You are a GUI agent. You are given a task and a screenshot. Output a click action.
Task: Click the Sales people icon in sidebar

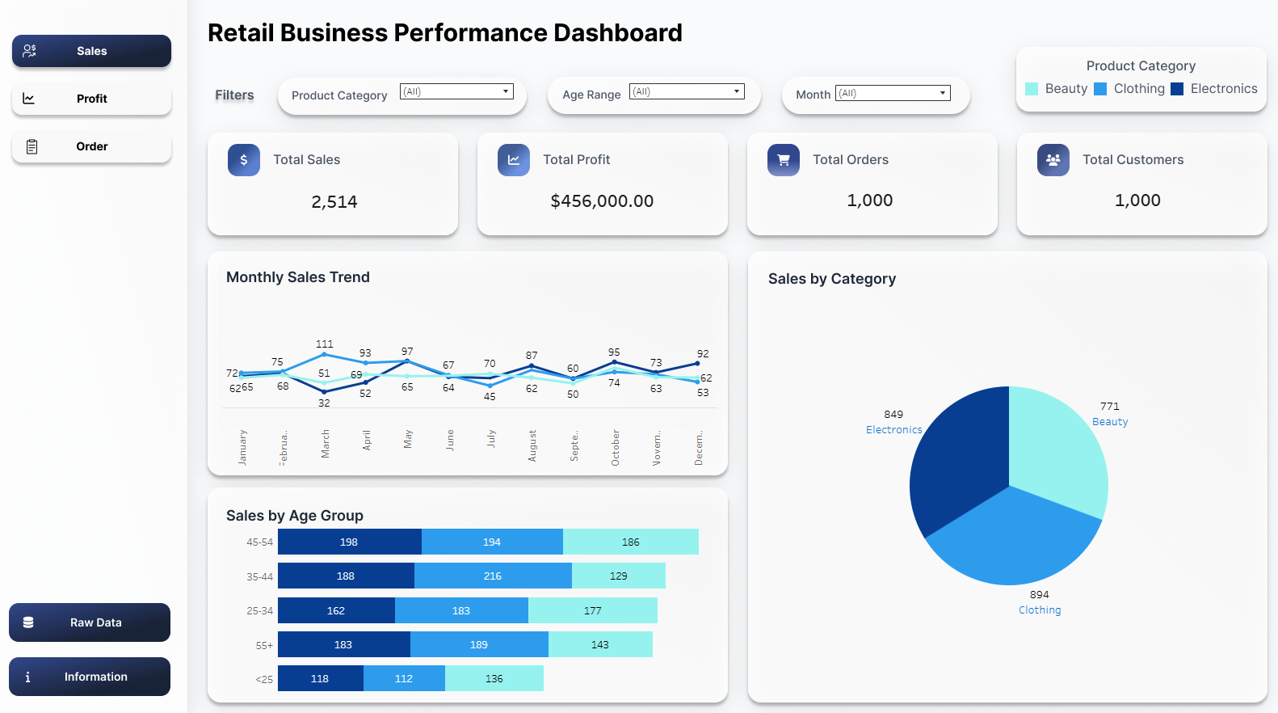[30, 51]
